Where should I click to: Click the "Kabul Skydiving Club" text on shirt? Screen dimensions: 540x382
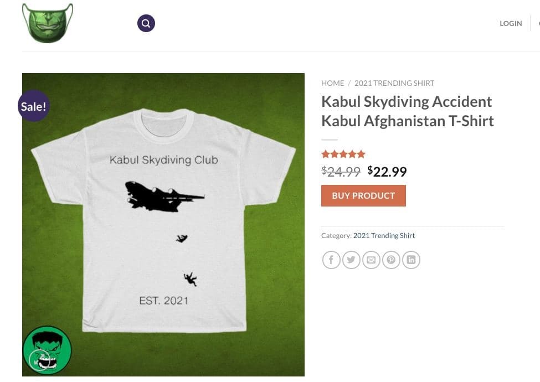(163, 161)
